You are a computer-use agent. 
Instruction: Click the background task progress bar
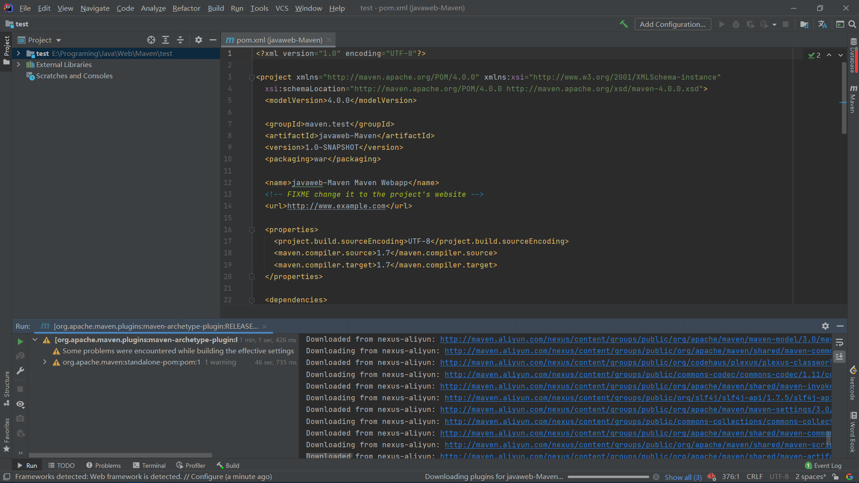point(608,477)
